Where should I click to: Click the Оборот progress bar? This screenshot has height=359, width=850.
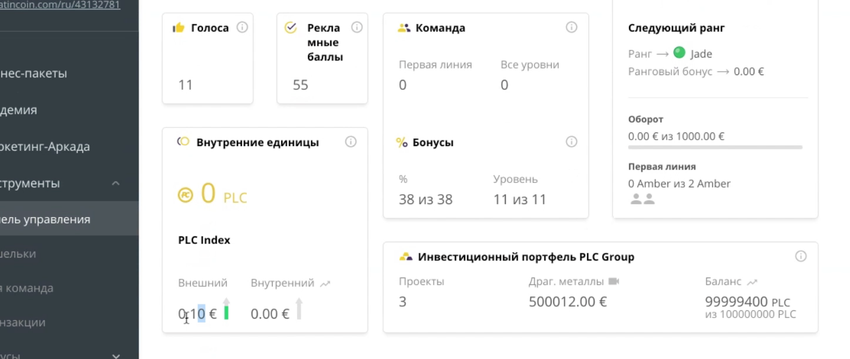click(715, 147)
